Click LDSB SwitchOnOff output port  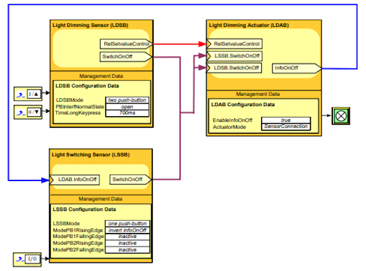coord(126,57)
